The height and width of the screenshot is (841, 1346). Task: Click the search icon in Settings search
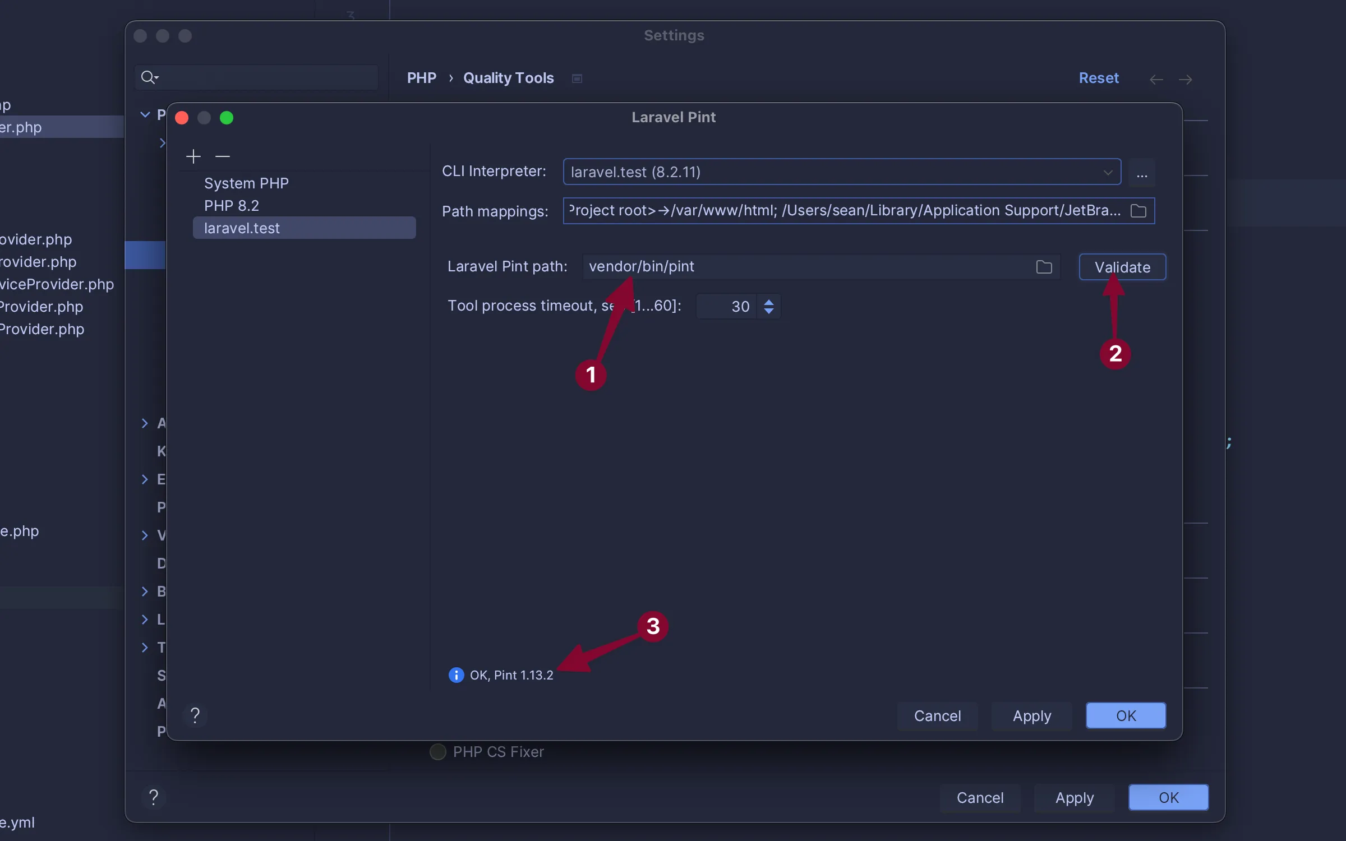[x=149, y=77]
